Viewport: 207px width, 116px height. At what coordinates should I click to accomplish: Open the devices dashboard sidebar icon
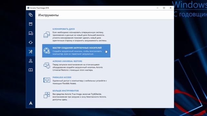click(x=31, y=33)
